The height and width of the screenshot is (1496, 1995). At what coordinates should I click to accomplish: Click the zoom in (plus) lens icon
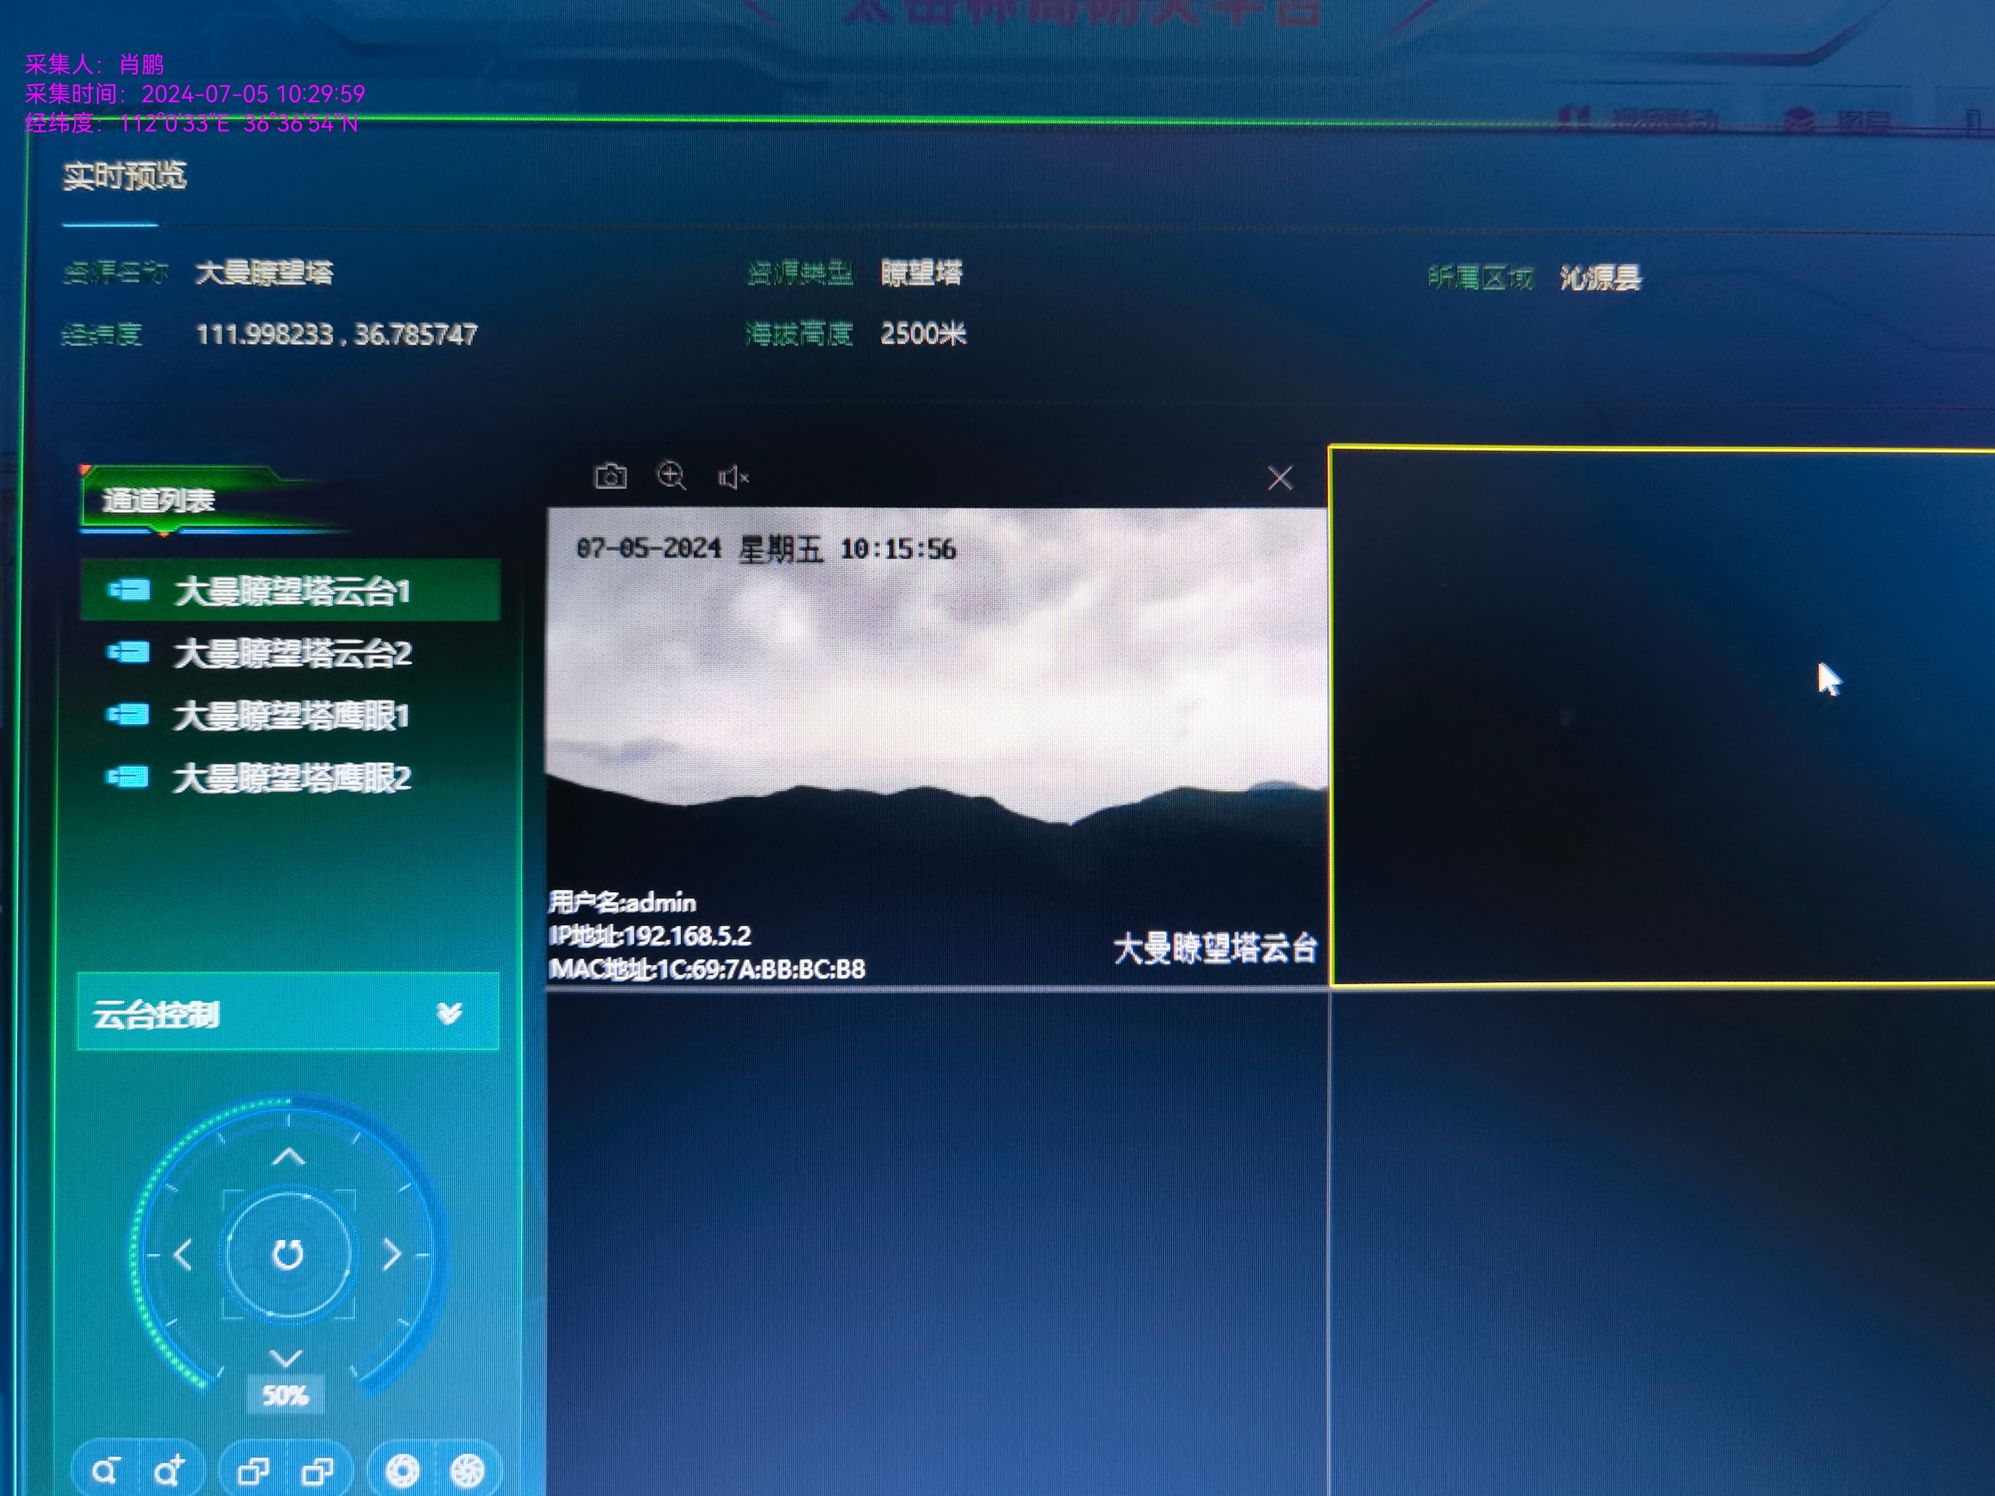[169, 1472]
